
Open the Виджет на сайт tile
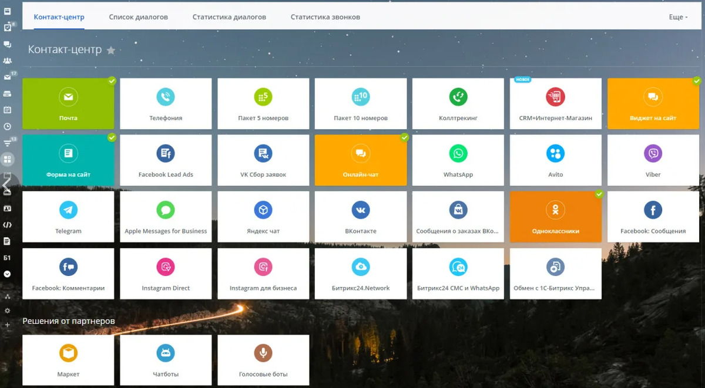point(653,104)
